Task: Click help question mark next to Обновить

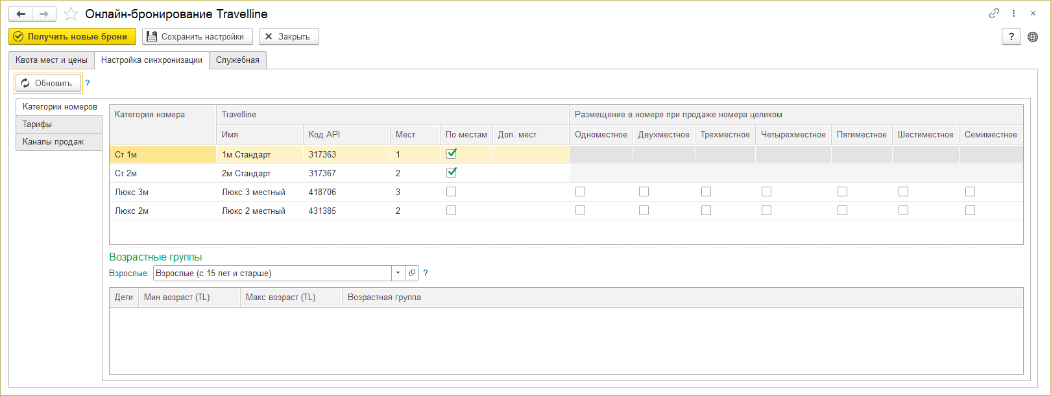Action: pyautogui.click(x=88, y=83)
